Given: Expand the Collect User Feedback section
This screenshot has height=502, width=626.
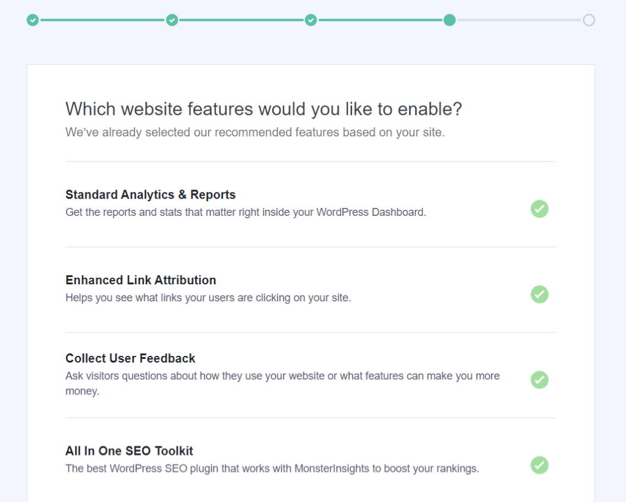Looking at the screenshot, I should (130, 358).
